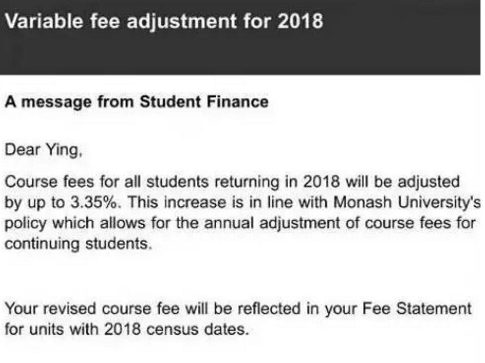Image resolution: width=485 pixels, height=363 pixels.
Task: Click the word "policy" in the body text
Action: pyautogui.click(x=25, y=224)
